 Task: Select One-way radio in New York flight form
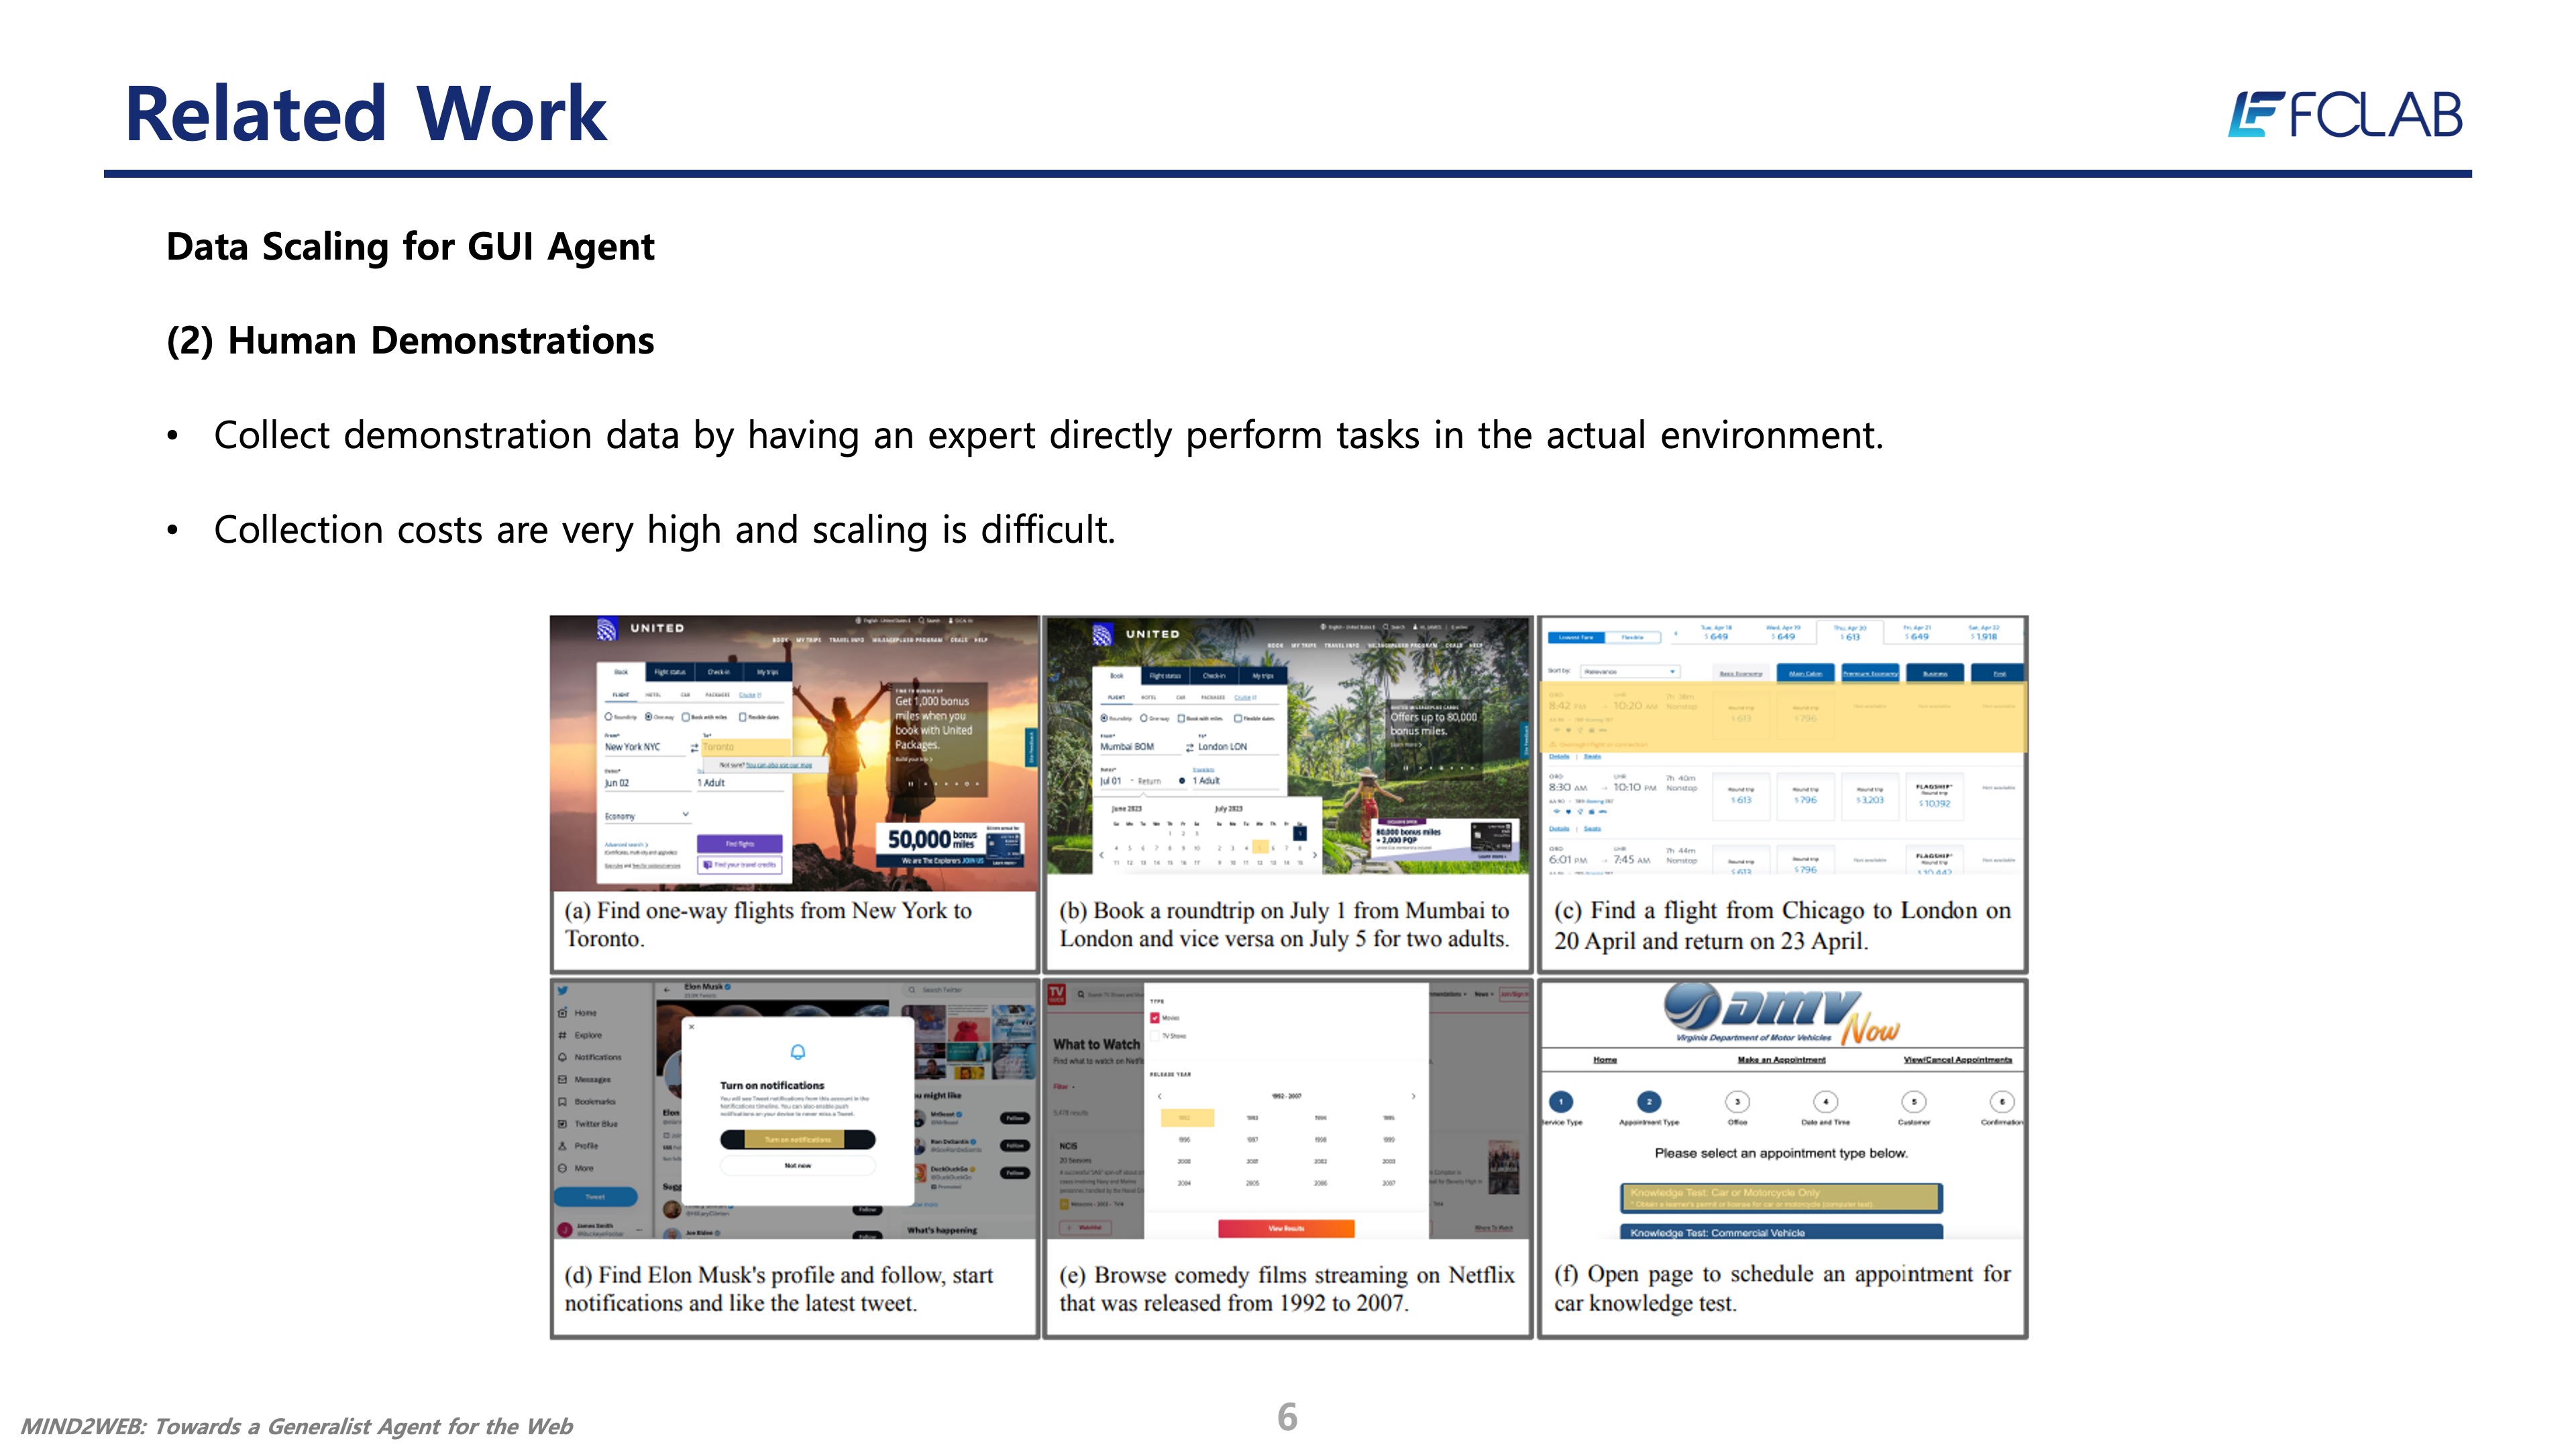click(649, 717)
